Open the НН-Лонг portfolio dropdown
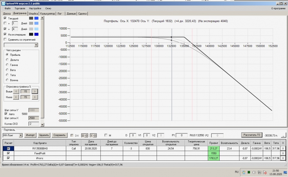 click(21, 135)
